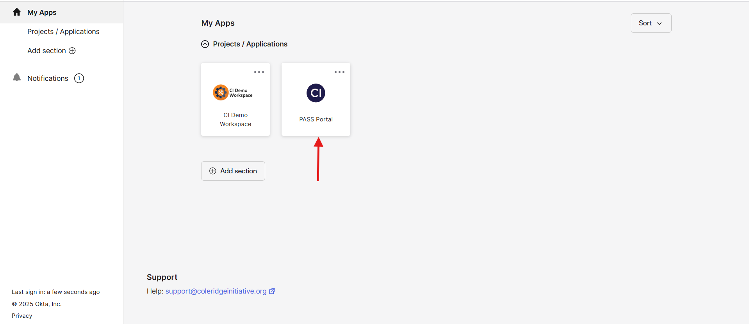Open the Privacy link in the footer
The height and width of the screenshot is (324, 749).
pyautogui.click(x=22, y=316)
